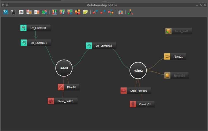Click the toolbar icon with nodes and blue crosshair
The width and height of the screenshot is (208, 131).
[x=70, y=12]
